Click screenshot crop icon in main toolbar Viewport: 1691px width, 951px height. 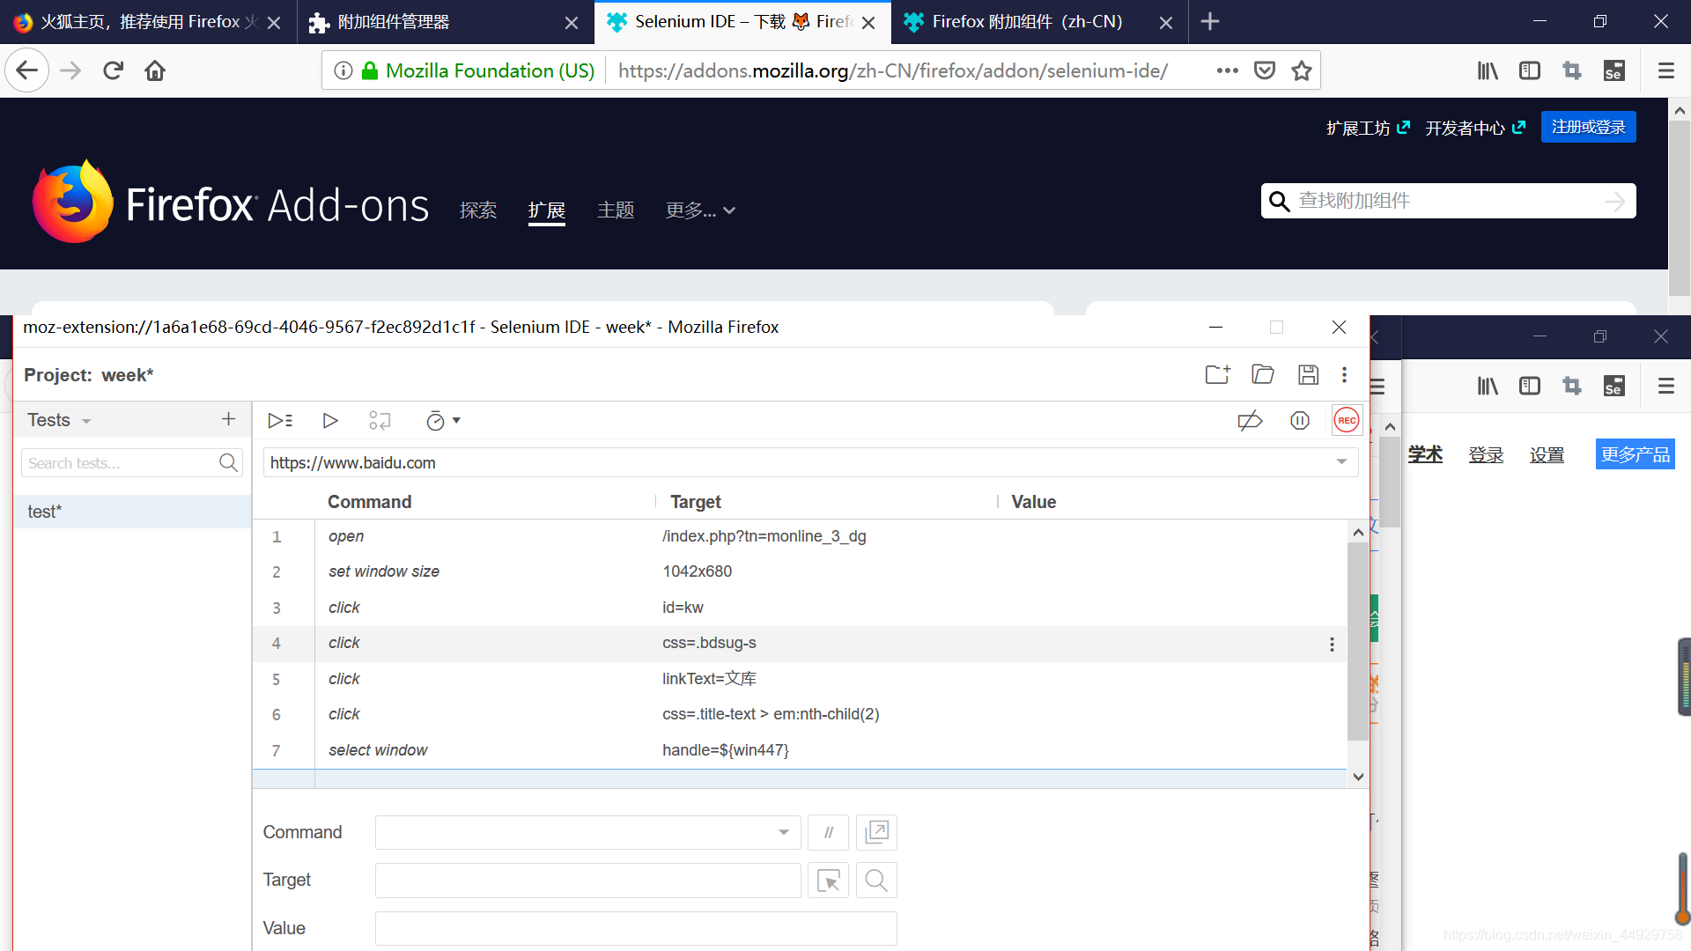click(1572, 70)
